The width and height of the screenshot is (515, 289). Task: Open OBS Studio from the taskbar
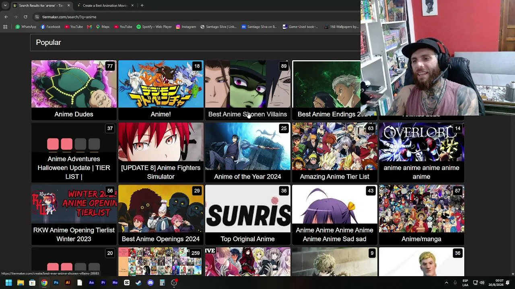pos(174,283)
